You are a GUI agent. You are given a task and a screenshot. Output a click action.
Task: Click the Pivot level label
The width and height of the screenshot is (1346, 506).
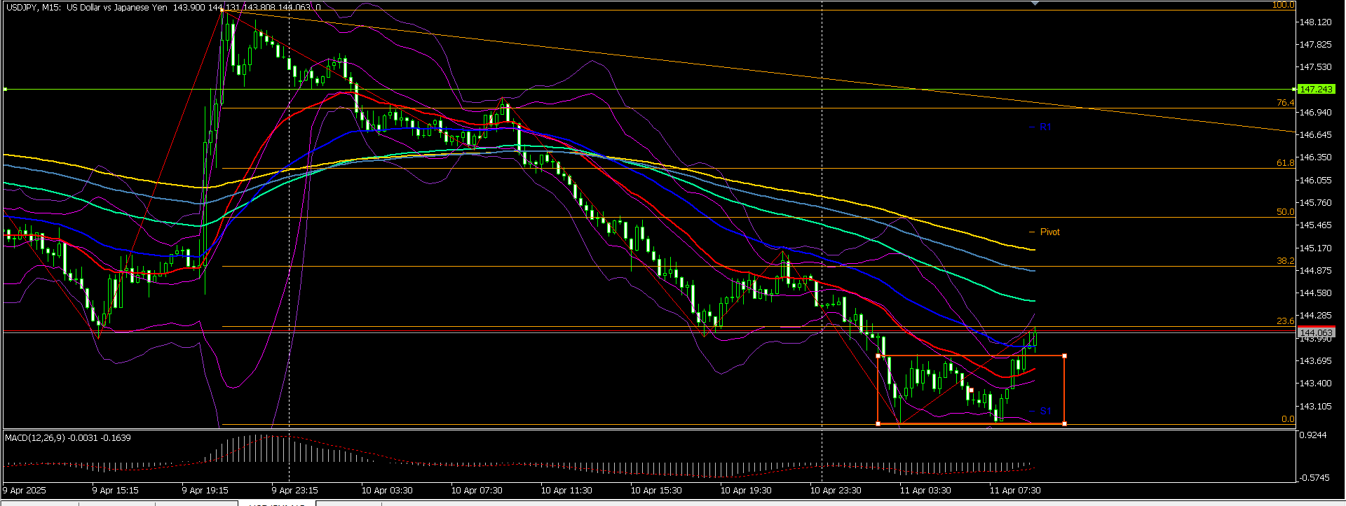click(x=1049, y=232)
